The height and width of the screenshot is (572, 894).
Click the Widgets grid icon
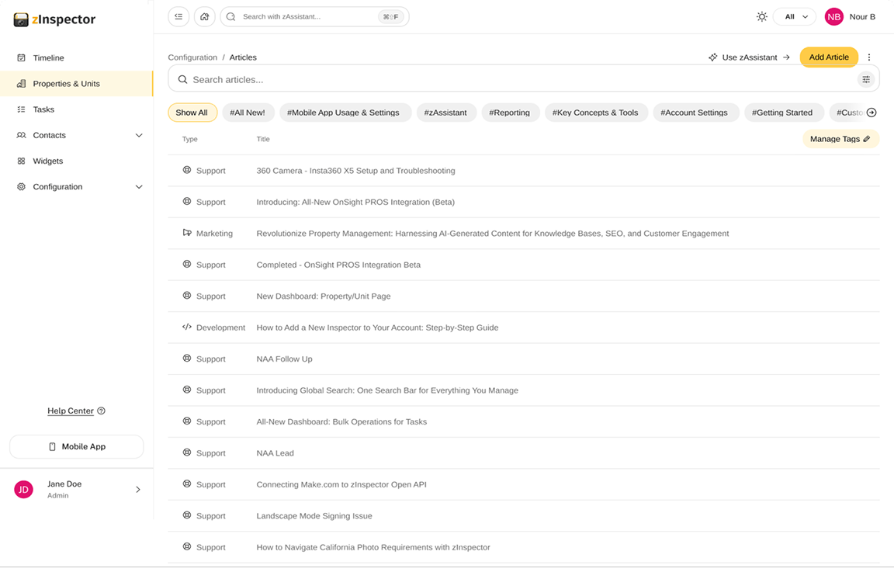21,161
